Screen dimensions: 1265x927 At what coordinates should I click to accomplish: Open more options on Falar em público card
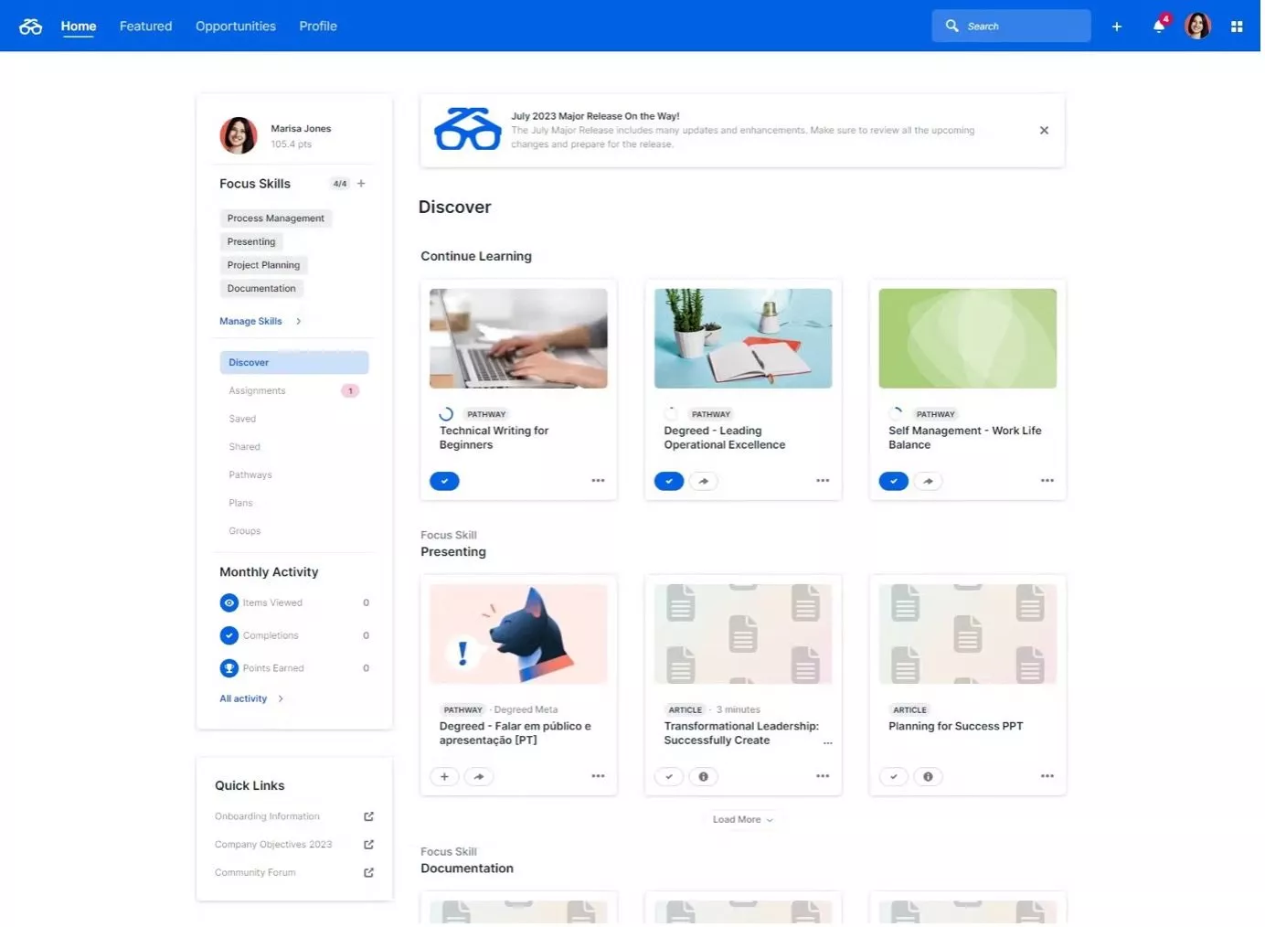point(600,778)
